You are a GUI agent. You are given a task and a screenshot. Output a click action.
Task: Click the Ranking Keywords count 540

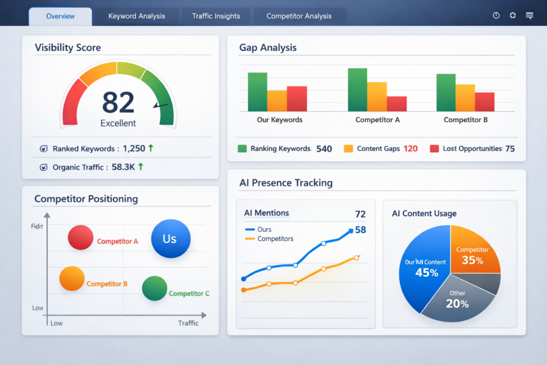point(324,149)
